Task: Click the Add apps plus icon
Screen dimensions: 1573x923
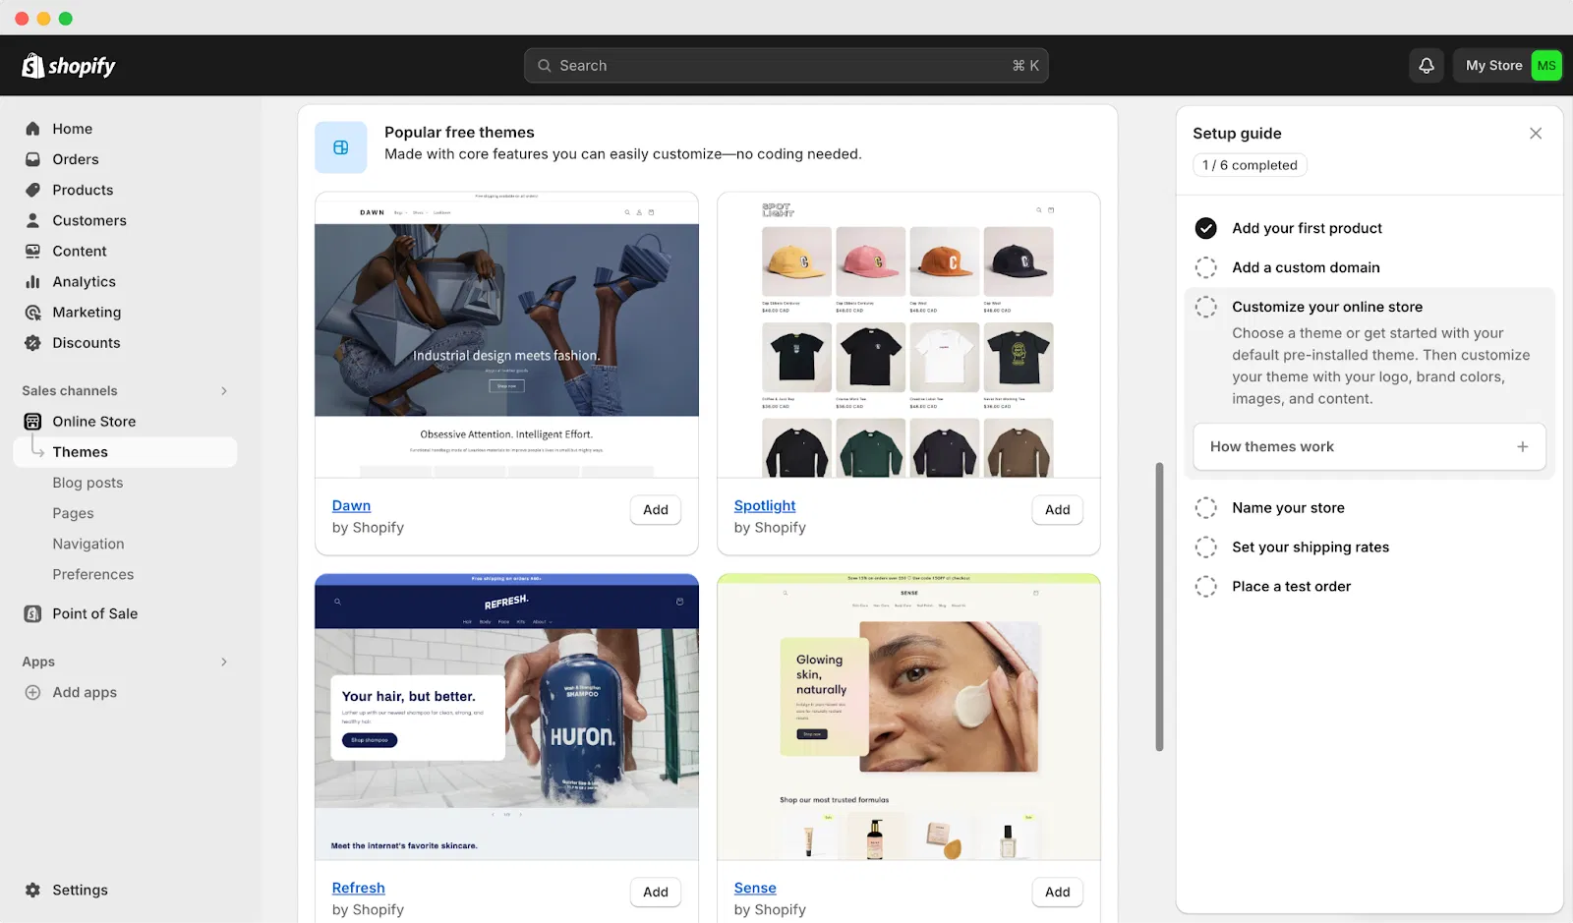Action: point(32,692)
